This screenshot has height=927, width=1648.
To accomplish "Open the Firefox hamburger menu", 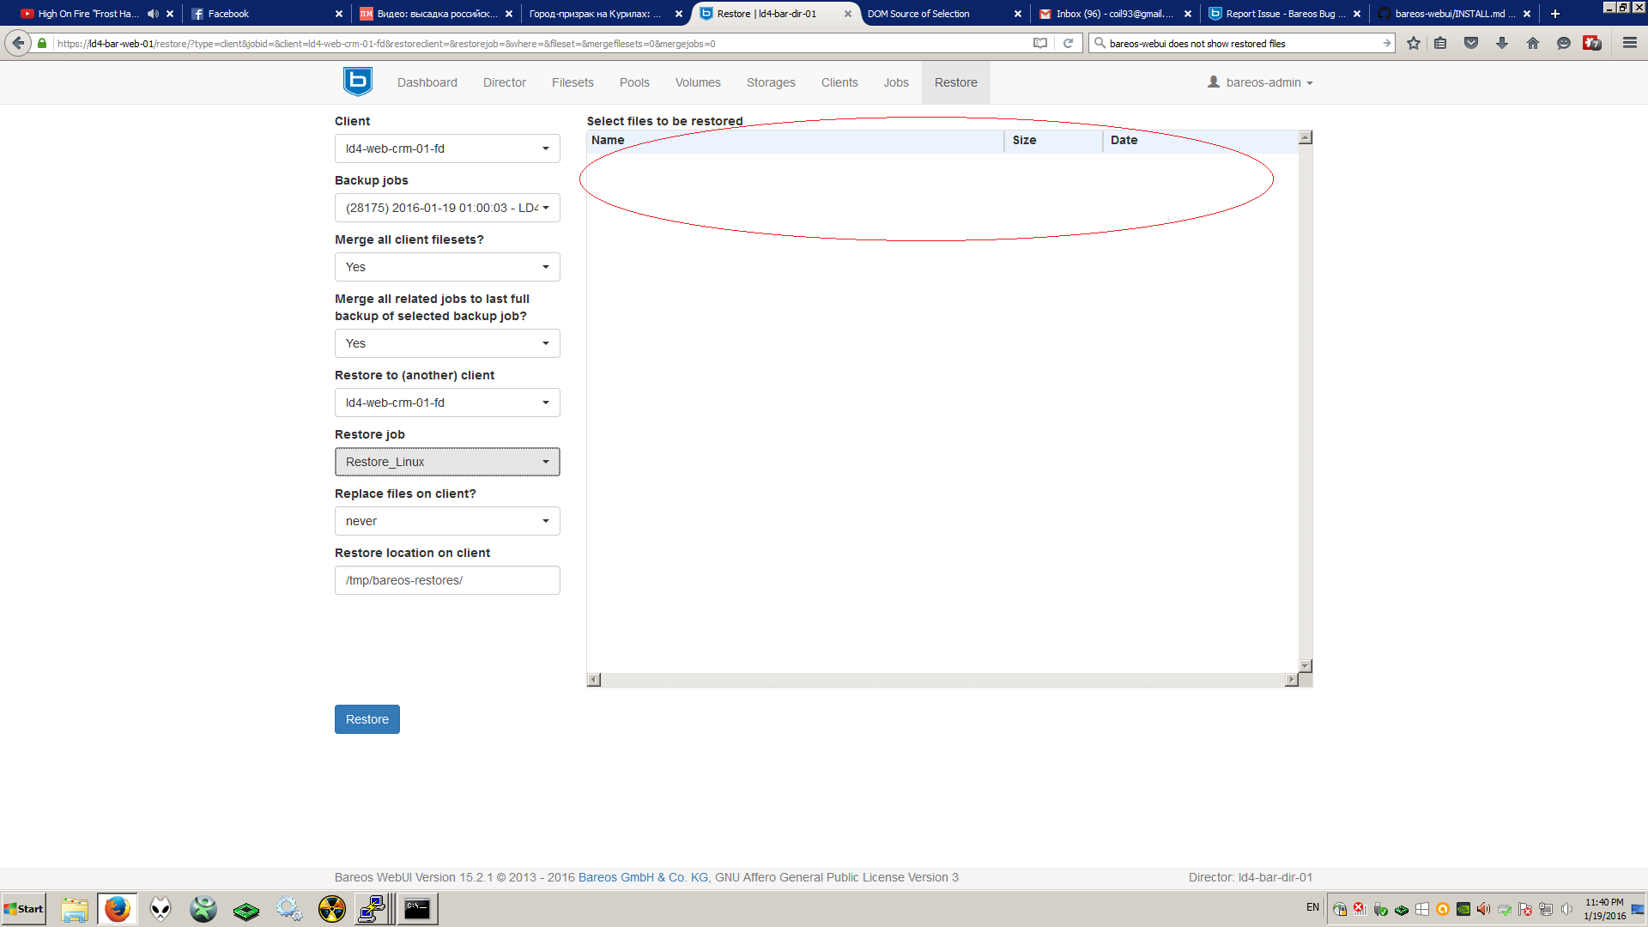I will point(1630,43).
